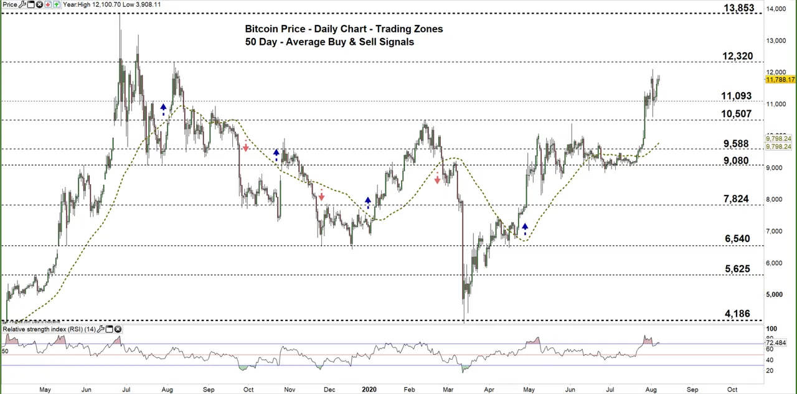Open Price panel settings wrench icon
The width and height of the screenshot is (797, 394).
click(x=22, y=4)
